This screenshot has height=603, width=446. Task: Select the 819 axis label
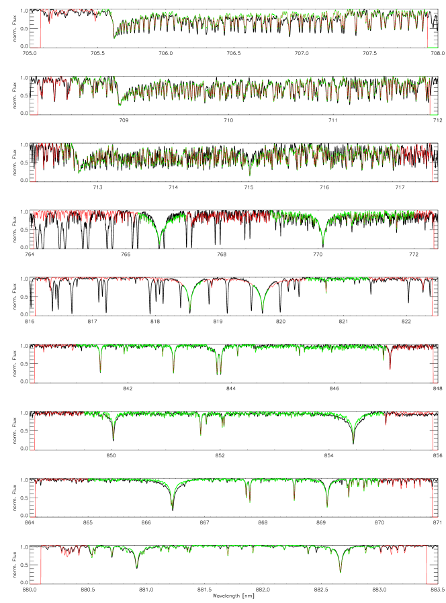pyautogui.click(x=218, y=322)
